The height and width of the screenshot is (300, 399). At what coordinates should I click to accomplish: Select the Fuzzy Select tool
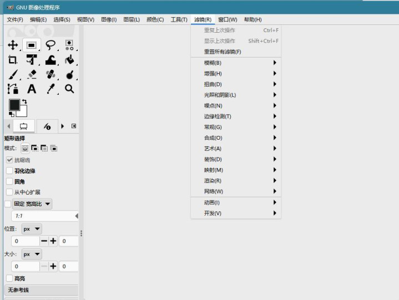pyautogui.click(x=69, y=45)
